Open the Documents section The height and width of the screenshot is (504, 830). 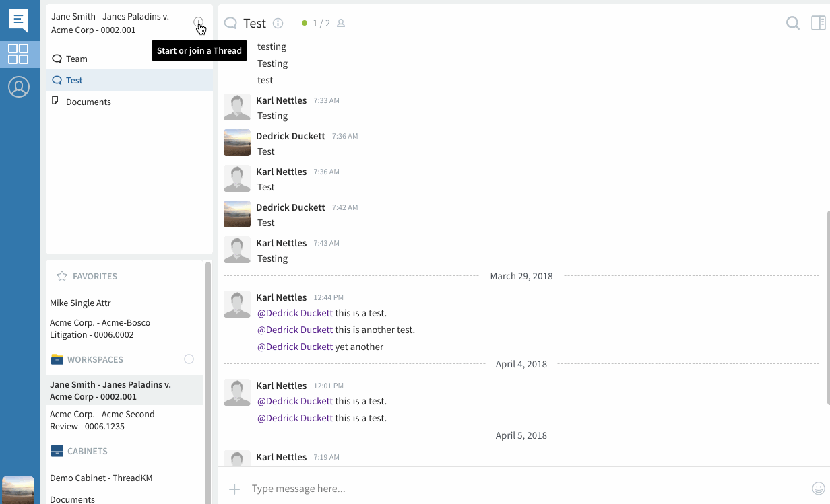click(90, 102)
